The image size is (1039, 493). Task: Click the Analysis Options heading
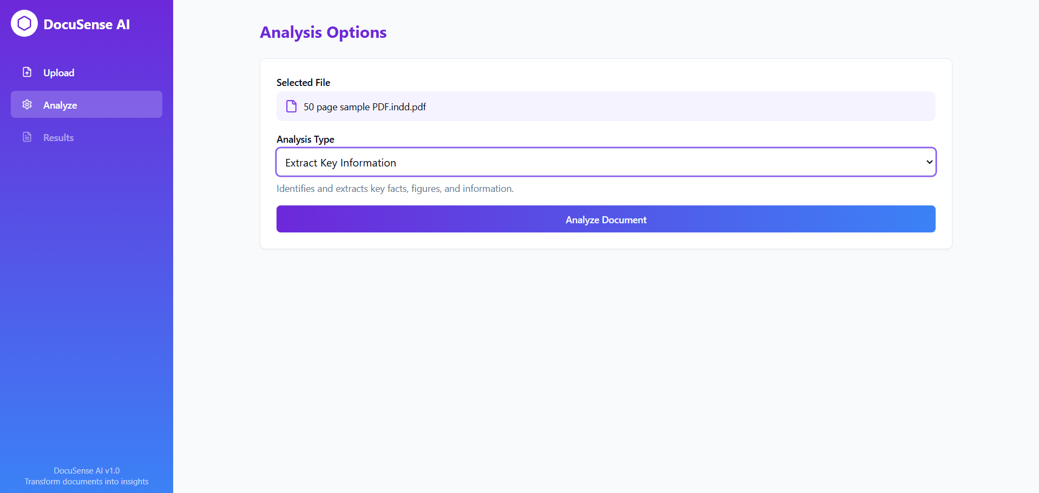(323, 32)
